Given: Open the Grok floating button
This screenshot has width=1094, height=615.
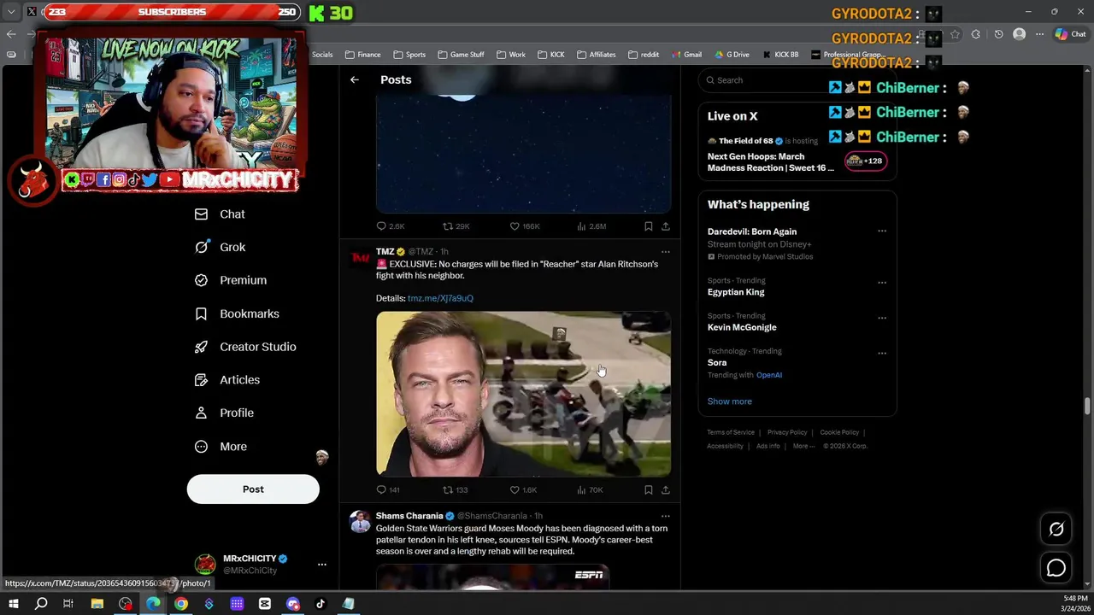Looking at the screenshot, I should pyautogui.click(x=1056, y=529).
